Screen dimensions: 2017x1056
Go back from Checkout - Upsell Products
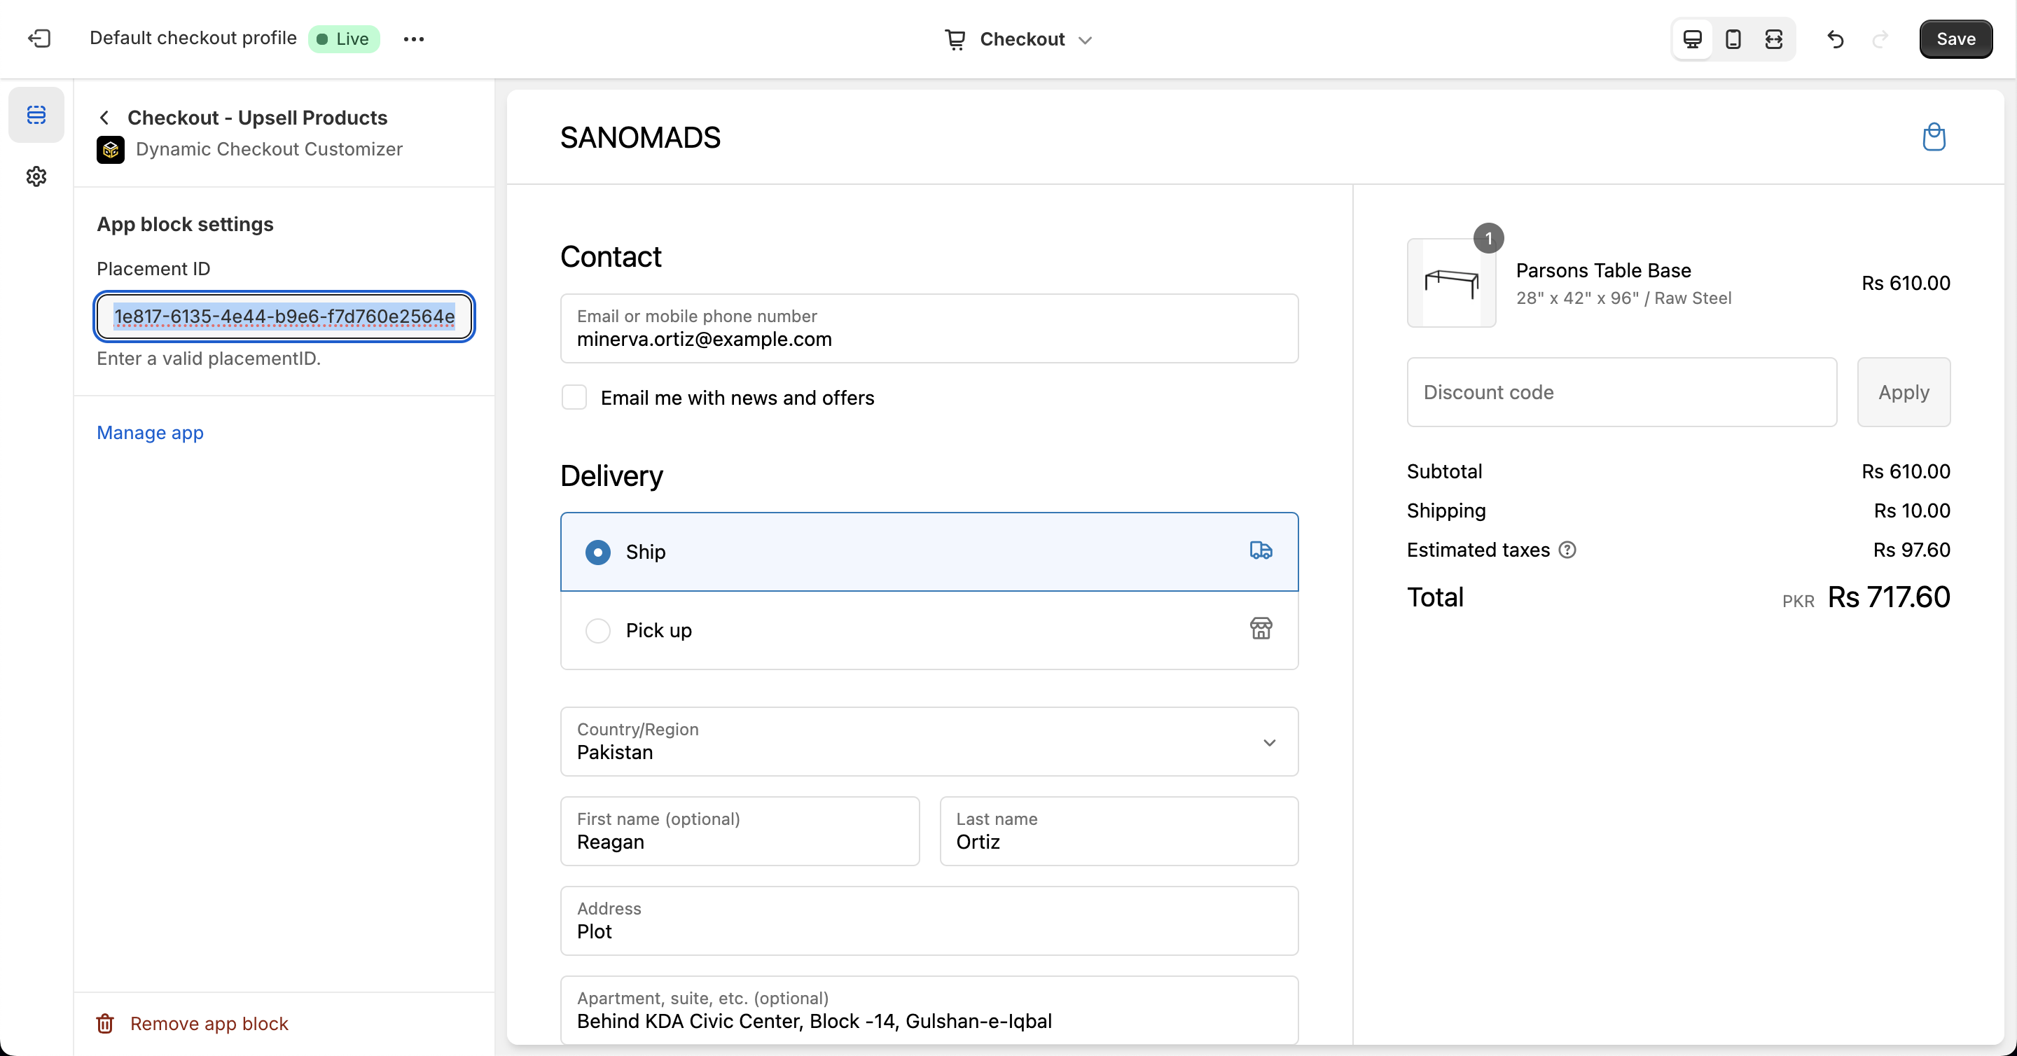(104, 118)
